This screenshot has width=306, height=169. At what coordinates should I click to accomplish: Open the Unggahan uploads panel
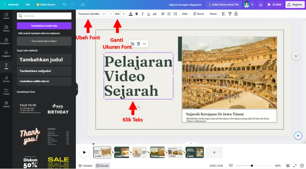(6, 54)
